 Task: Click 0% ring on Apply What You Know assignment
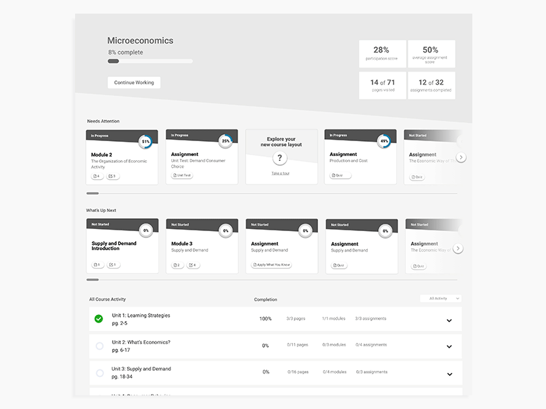tap(305, 231)
